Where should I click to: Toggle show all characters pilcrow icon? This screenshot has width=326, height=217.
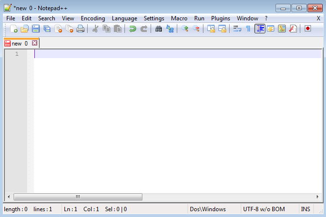[248, 29]
